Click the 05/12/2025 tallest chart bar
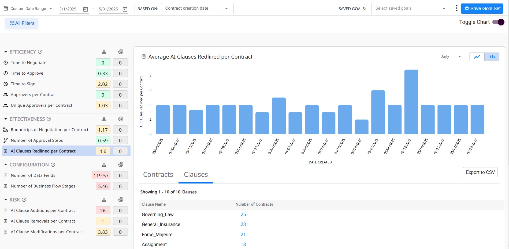The width and height of the screenshot is (509, 249). [x=411, y=102]
